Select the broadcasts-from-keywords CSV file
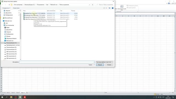The height and width of the screenshot is (99, 176). point(50,15)
